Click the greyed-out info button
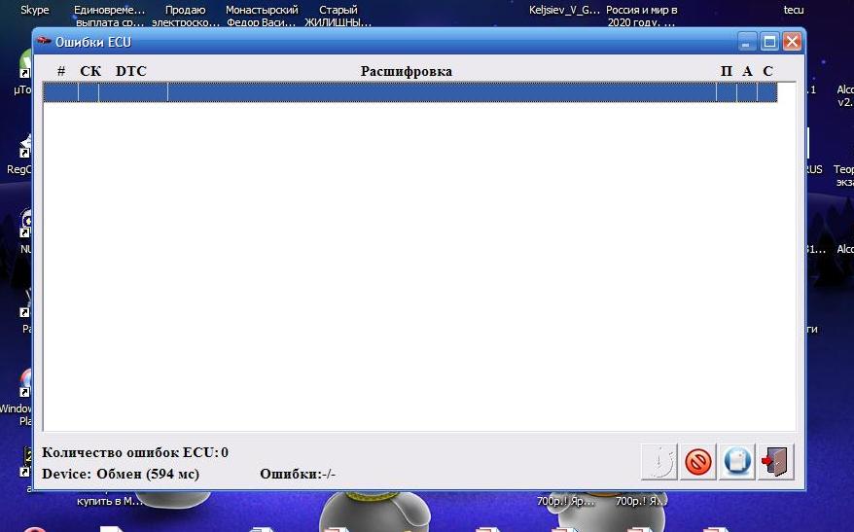Image resolution: width=854 pixels, height=532 pixels. [658, 461]
